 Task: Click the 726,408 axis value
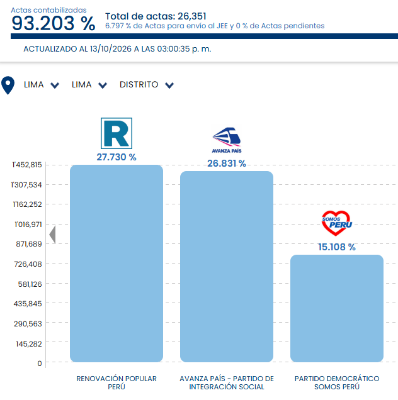pos(28,264)
